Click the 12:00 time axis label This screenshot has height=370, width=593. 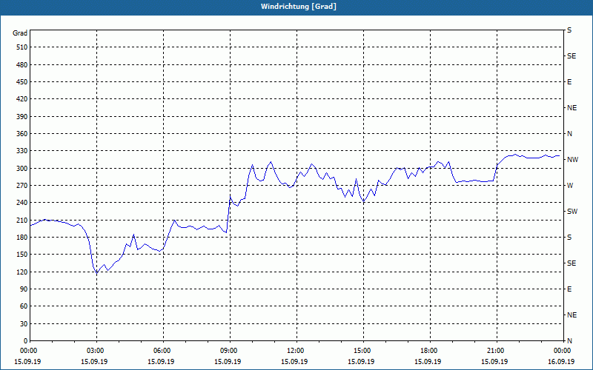tap(294, 351)
